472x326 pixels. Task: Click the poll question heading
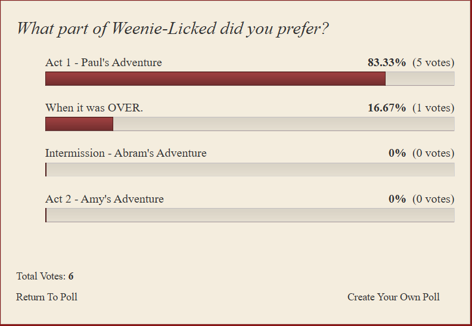172,29
